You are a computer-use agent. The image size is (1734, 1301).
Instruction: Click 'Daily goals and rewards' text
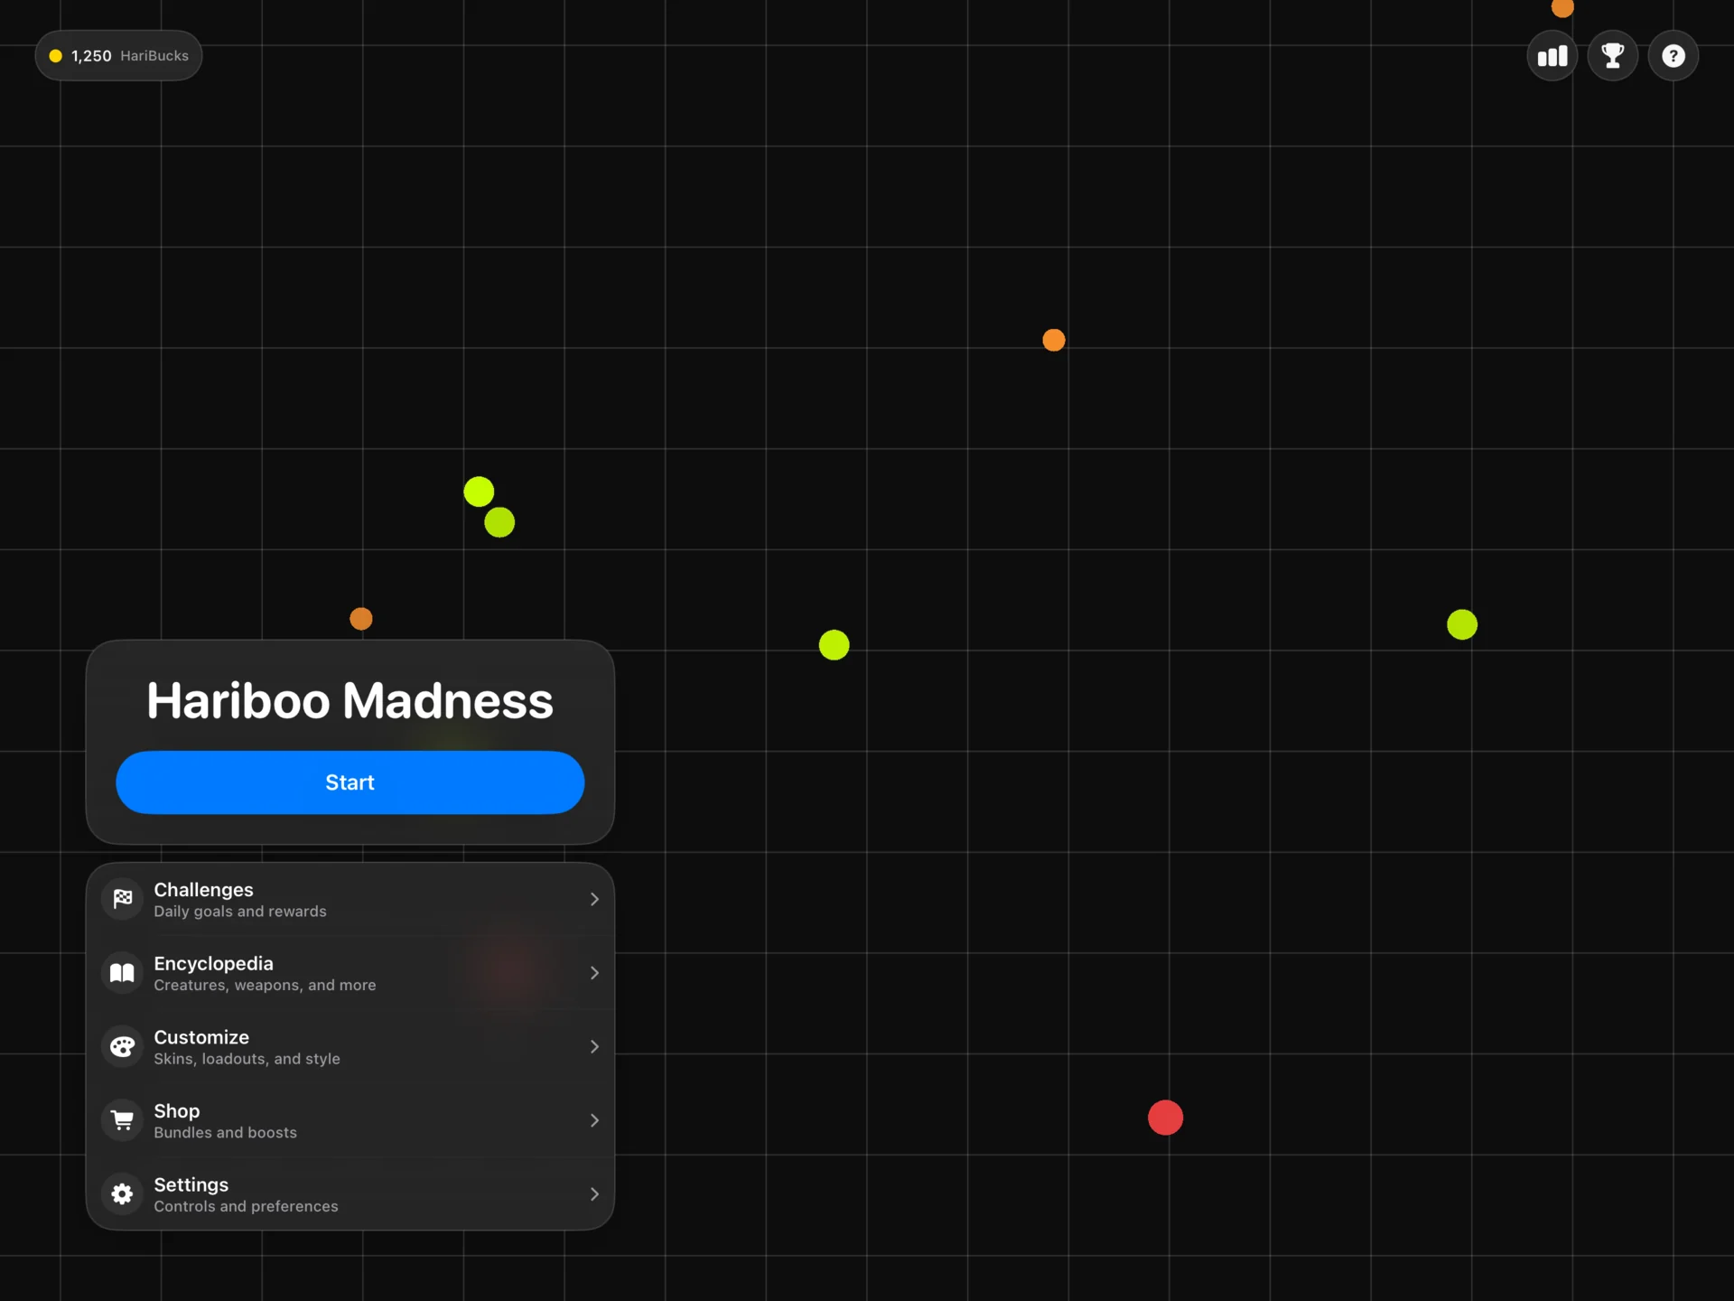[x=240, y=912]
